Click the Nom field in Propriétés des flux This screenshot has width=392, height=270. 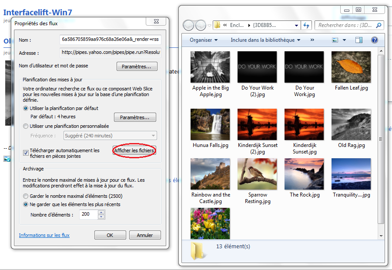tap(110, 40)
